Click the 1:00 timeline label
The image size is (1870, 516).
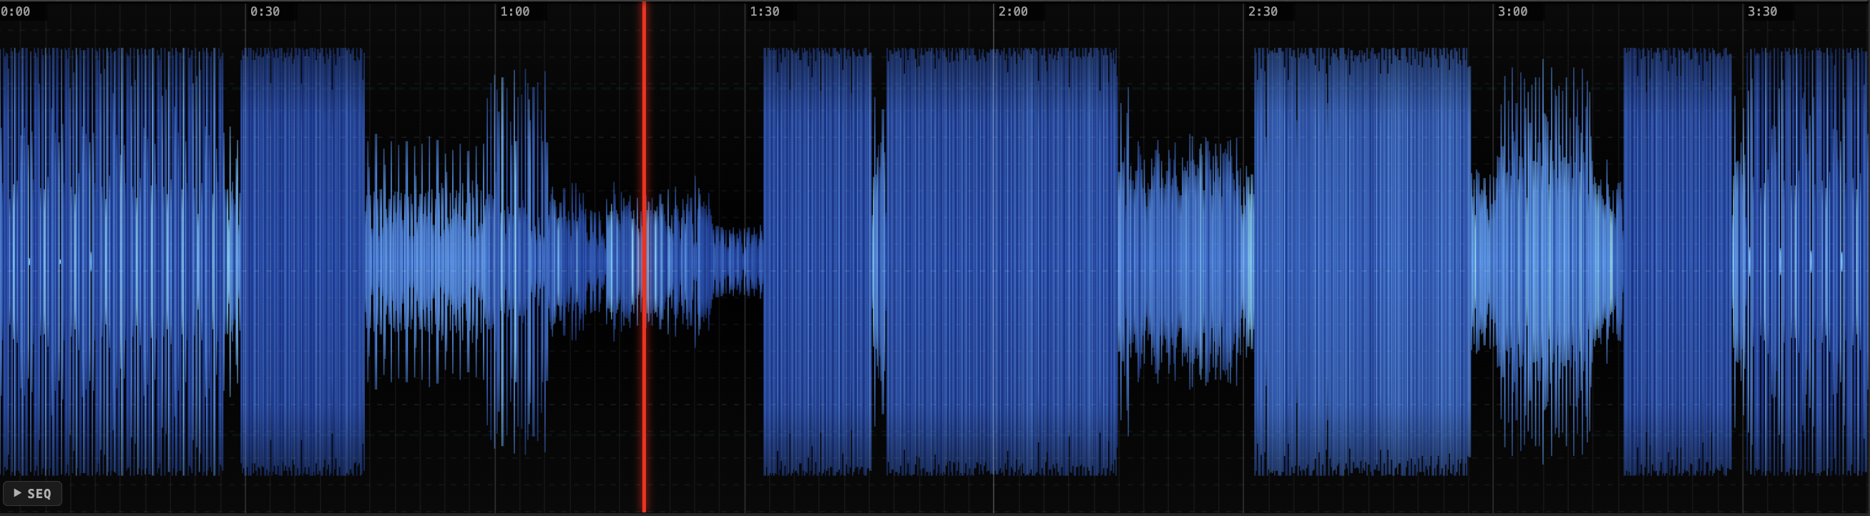[x=514, y=11]
